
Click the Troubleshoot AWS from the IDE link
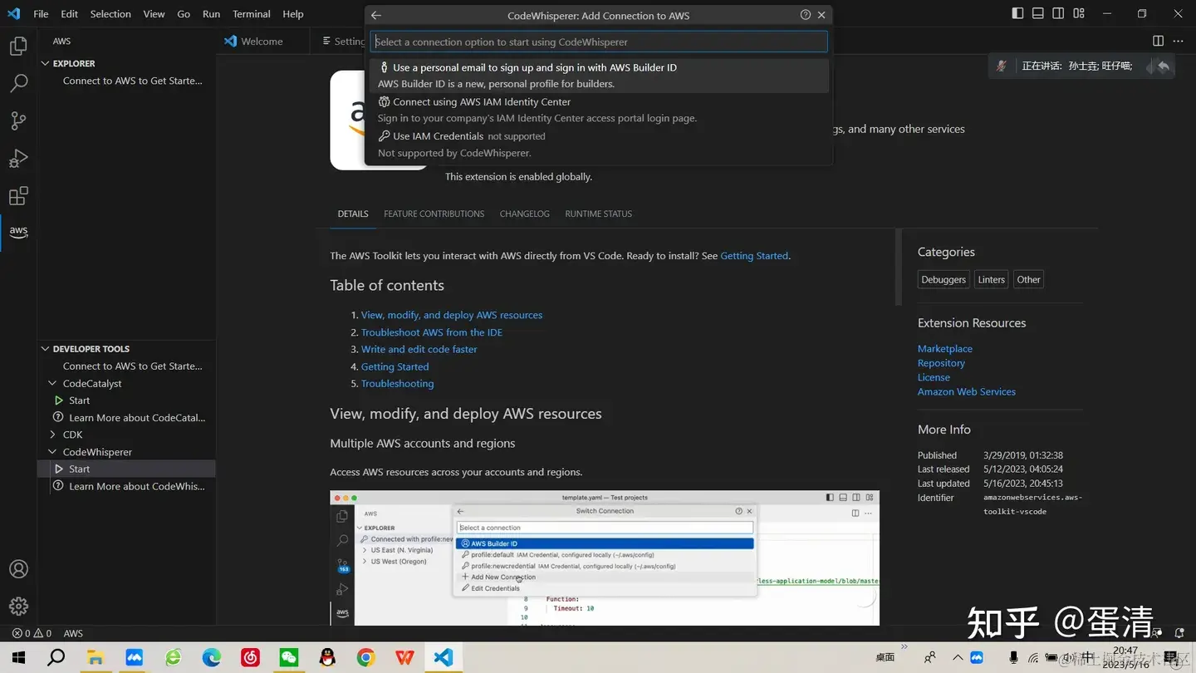tap(431, 332)
